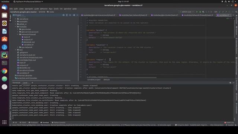Open variables.tf under network-firewall
238x134 pixels.
[29, 45]
